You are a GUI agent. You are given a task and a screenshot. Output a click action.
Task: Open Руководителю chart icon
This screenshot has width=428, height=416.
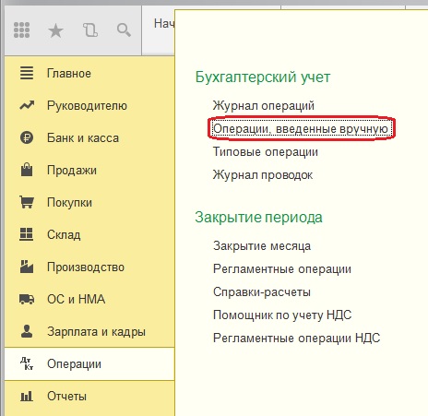27,105
